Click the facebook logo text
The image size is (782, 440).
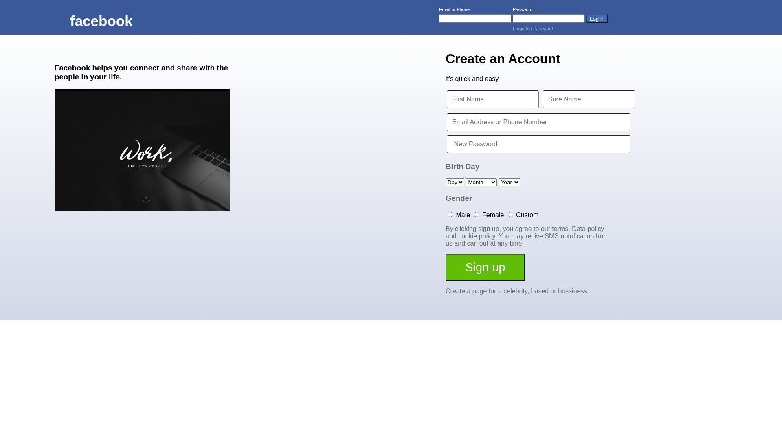101,21
